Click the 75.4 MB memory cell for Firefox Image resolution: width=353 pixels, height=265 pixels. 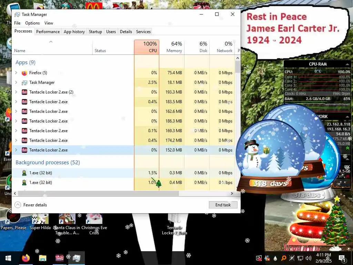click(172, 73)
